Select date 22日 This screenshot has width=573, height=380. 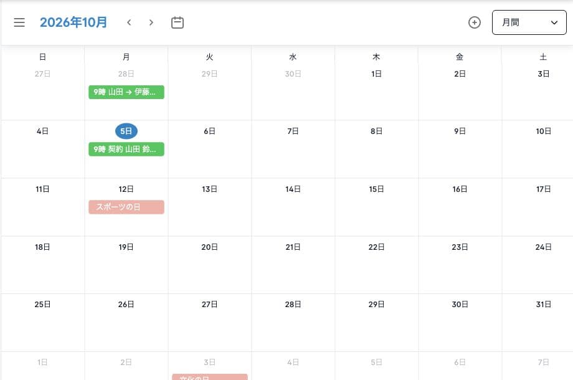pyautogui.click(x=376, y=247)
